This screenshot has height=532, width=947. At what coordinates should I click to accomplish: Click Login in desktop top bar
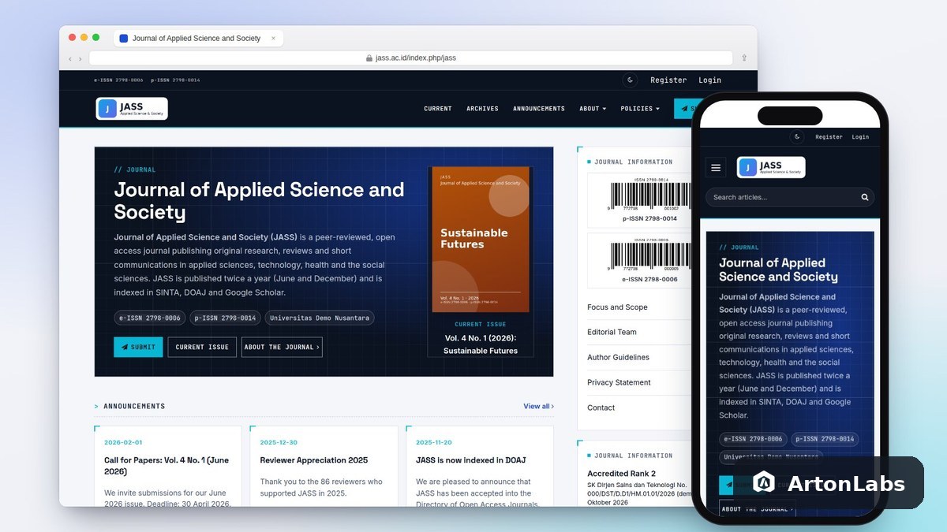coord(709,80)
